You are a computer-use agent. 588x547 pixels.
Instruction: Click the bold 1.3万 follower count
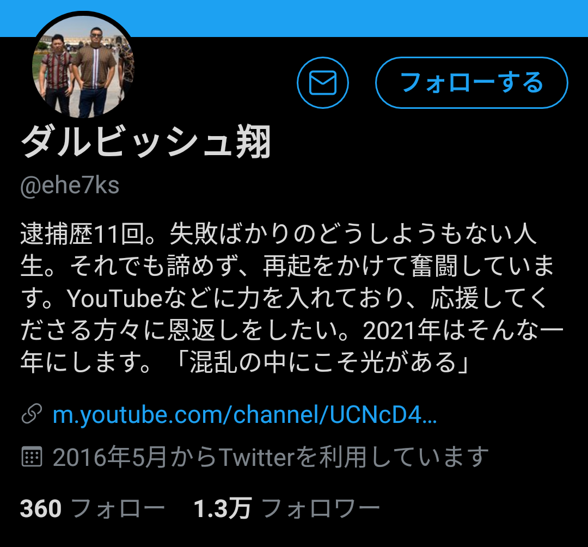pos(222,509)
